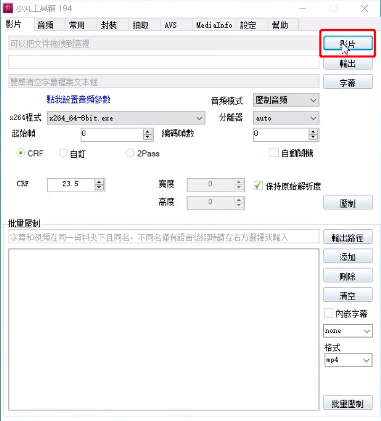Image resolution: width=381 pixels, height=421 pixels.
Task: Minimize the 小丸工具箱 window
Action: pos(303,8)
